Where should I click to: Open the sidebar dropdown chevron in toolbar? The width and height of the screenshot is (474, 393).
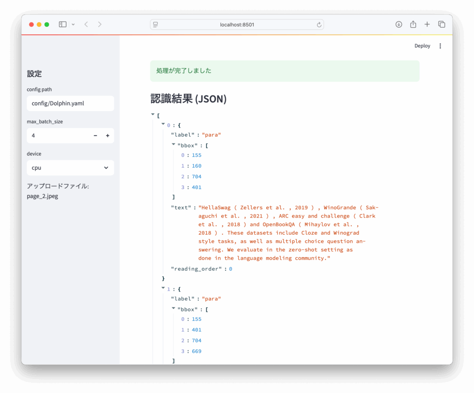pos(73,25)
